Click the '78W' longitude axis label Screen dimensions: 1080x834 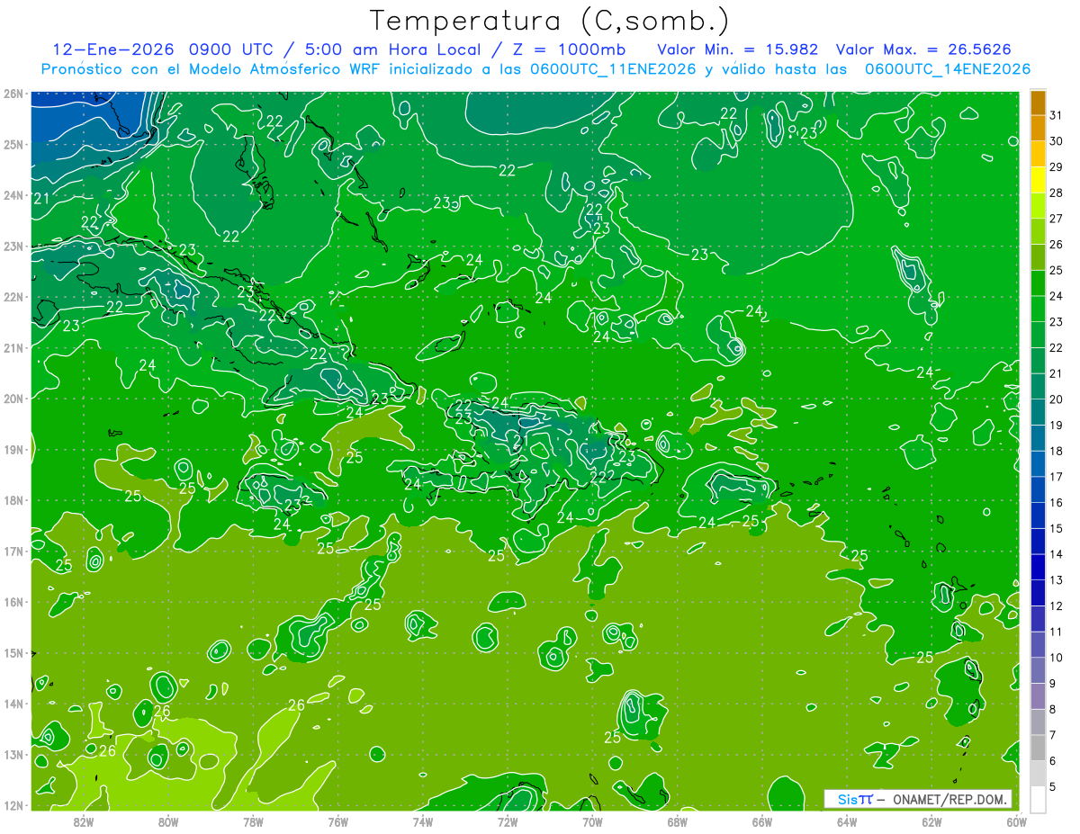253,821
